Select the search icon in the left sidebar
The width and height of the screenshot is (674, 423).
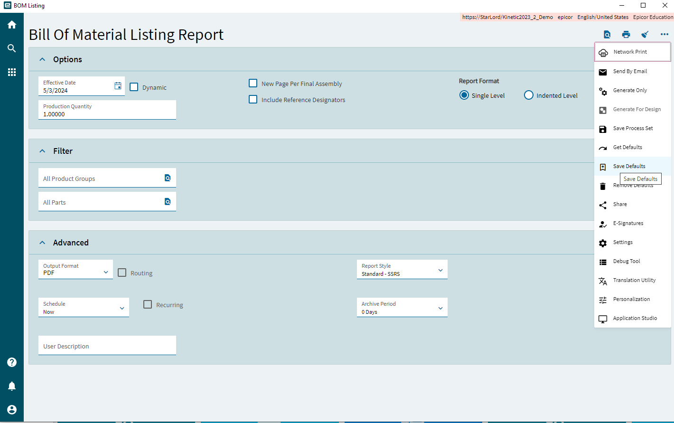coord(11,48)
